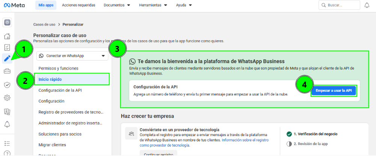This screenshot has width=376, height=156.
Task: Click Personalizar caso de uso heading
Action: pos(60,35)
